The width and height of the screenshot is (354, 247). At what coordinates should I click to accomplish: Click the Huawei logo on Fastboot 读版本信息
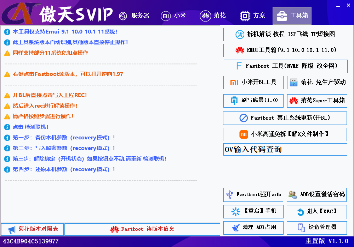tap(114, 229)
